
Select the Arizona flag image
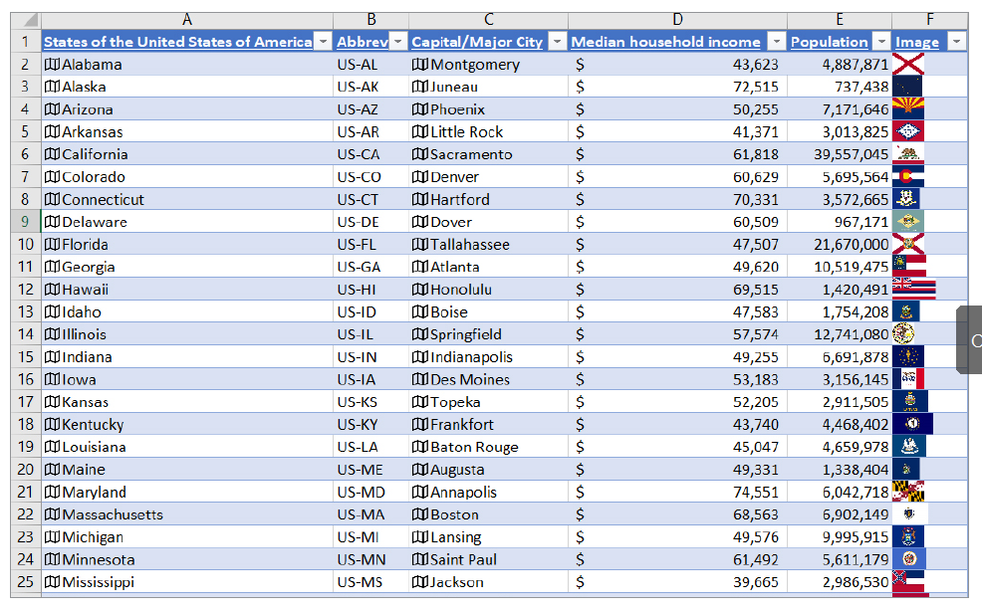(x=908, y=109)
